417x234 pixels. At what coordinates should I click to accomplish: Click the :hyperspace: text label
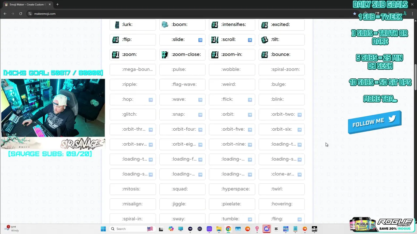(x=236, y=189)
